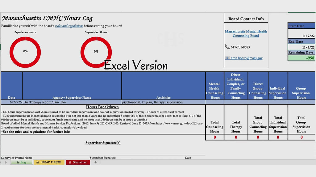Select the End Date value cell

(x=301, y=47)
